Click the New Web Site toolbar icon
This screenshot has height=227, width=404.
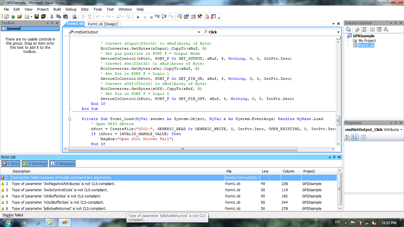pos(13,17)
